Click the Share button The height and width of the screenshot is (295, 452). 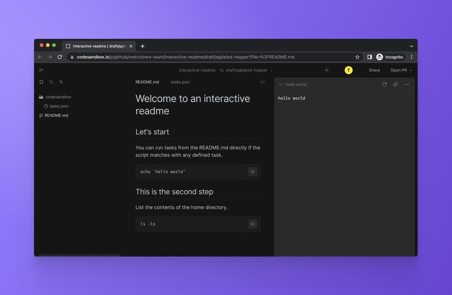click(x=374, y=70)
